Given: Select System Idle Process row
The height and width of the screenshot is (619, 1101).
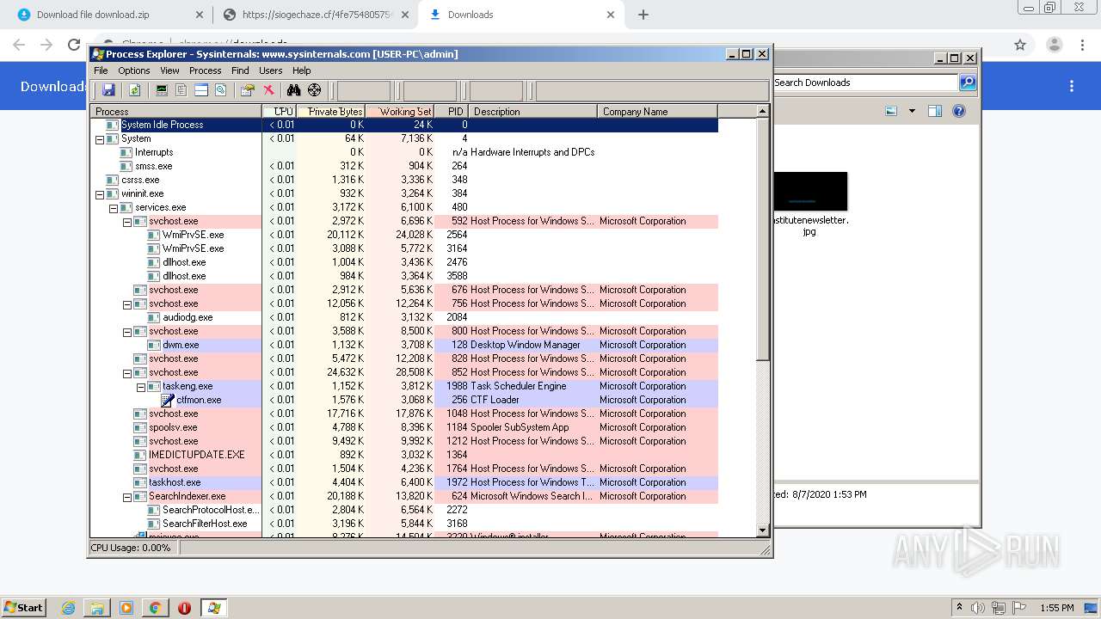Looking at the screenshot, I should tap(404, 125).
